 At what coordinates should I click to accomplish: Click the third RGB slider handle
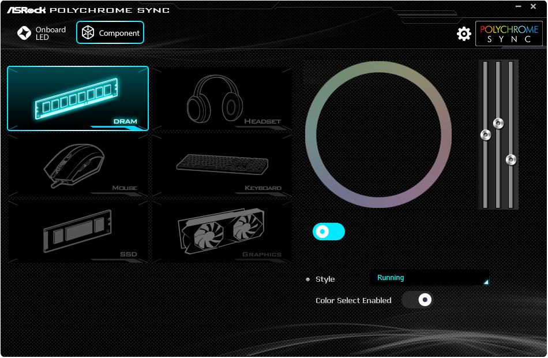(511, 159)
